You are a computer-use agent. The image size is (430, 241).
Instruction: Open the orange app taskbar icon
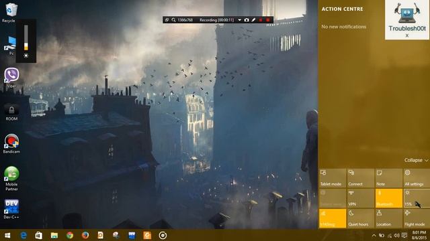147,235
